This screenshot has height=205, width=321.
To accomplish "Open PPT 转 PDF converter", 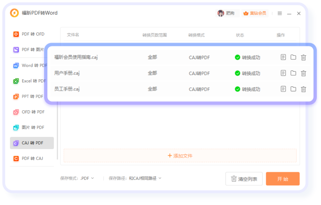I will pyautogui.click(x=29, y=97).
